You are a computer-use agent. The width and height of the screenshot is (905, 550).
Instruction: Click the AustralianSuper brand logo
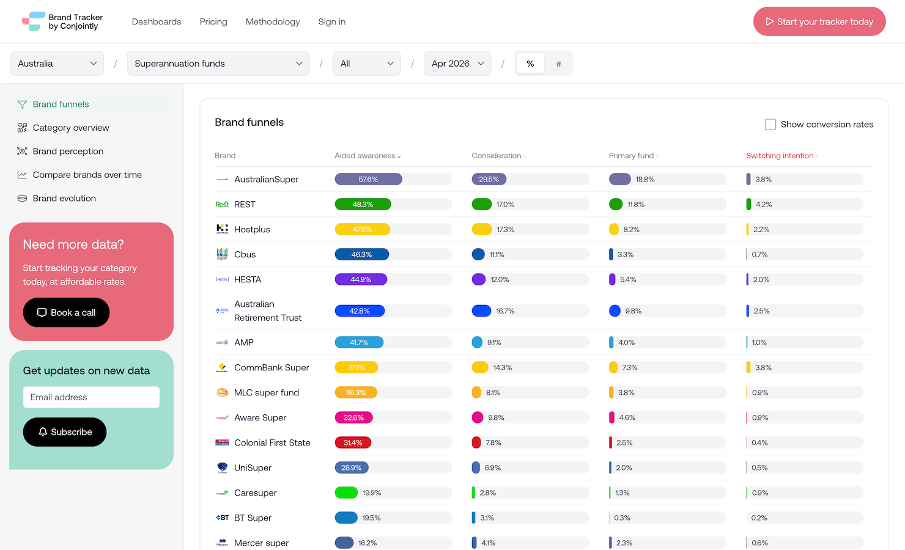222,179
